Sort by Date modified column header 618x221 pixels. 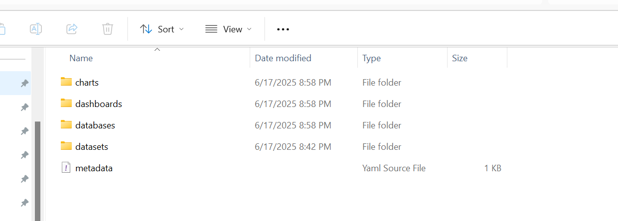[x=283, y=58]
